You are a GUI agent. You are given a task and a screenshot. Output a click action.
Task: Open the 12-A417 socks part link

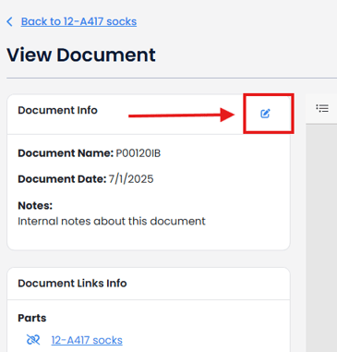[87, 340]
